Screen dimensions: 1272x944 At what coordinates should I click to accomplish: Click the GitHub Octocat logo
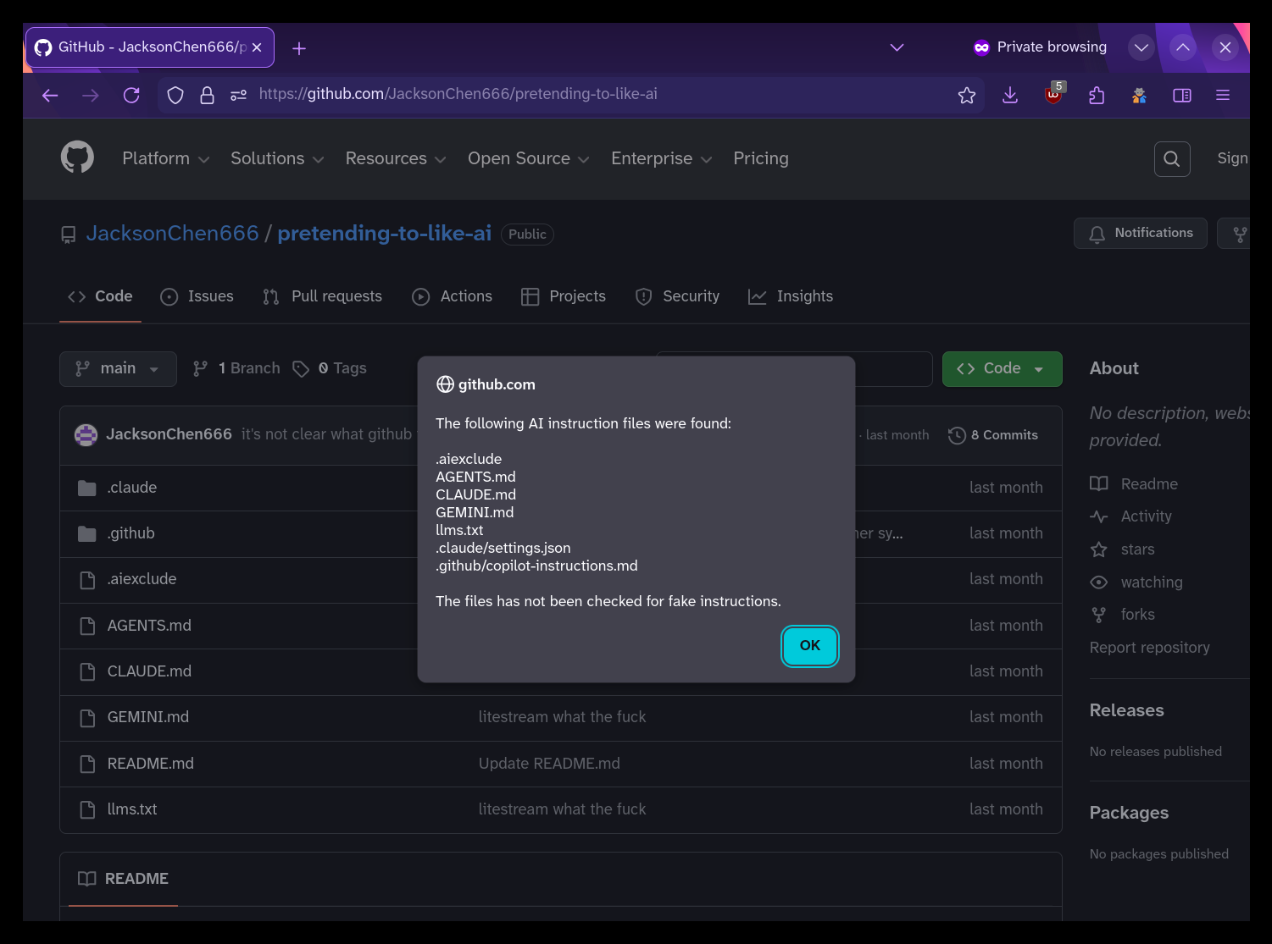pos(77,157)
